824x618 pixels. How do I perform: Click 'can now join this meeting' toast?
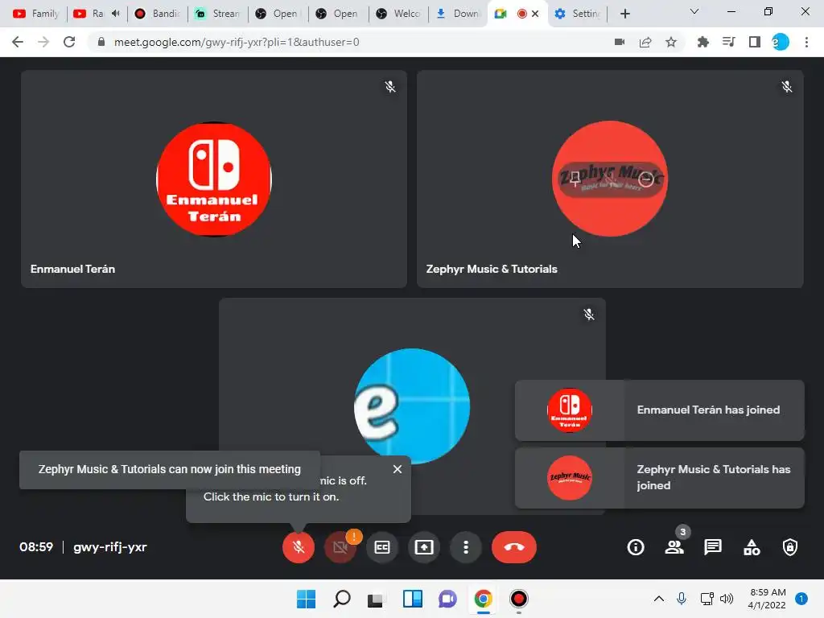(x=169, y=469)
